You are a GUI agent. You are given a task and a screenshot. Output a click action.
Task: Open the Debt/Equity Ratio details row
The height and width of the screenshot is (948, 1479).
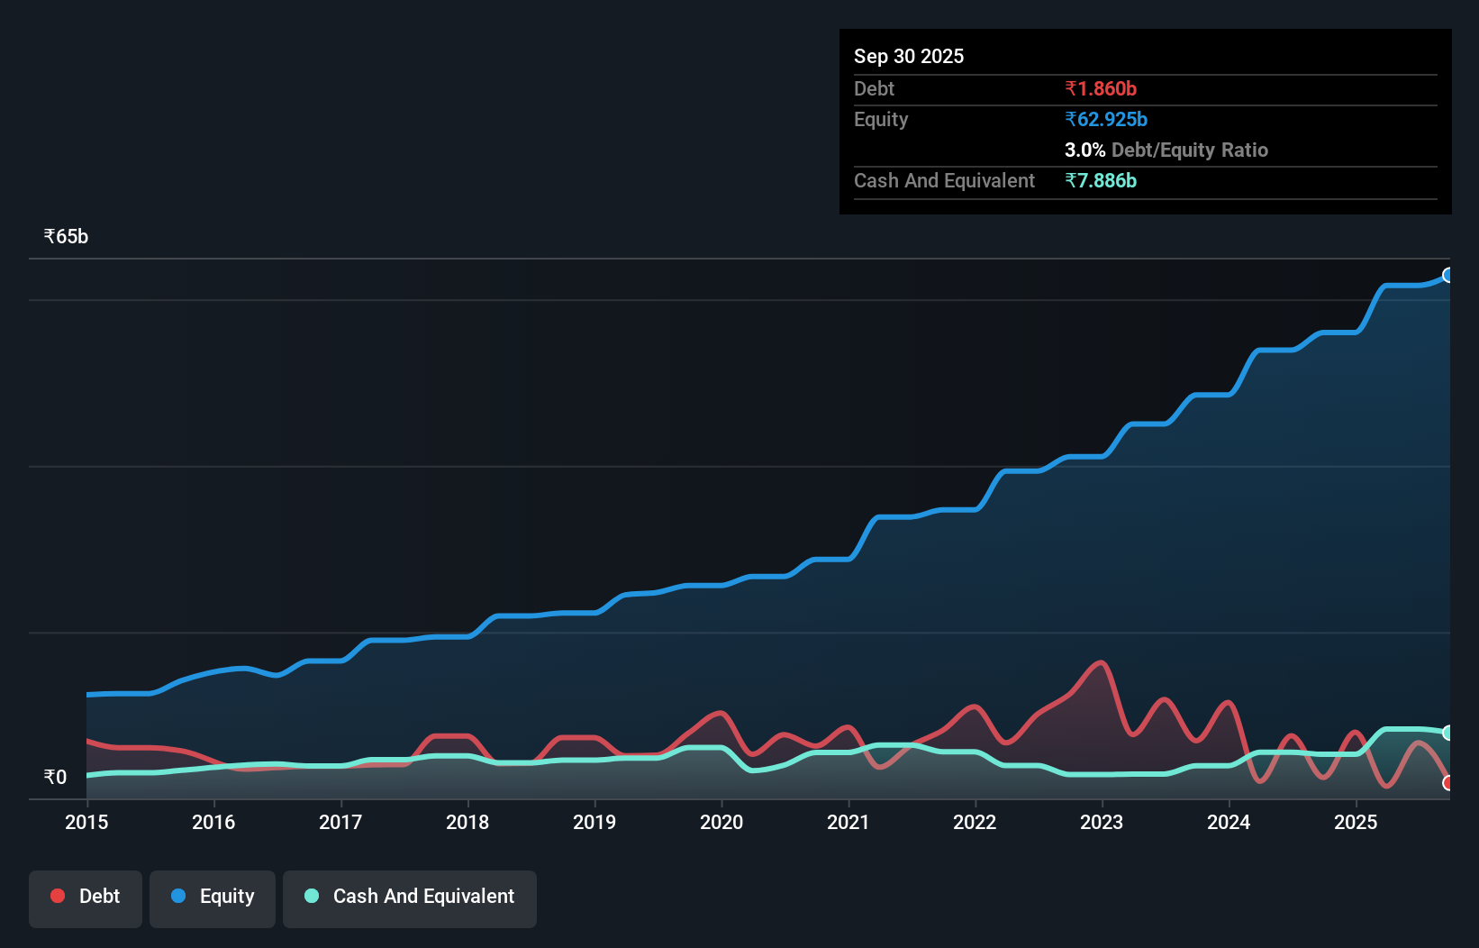1166,150
